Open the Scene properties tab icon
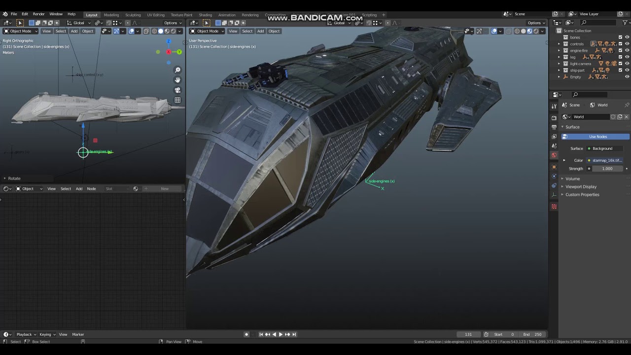The height and width of the screenshot is (355, 631). click(554, 146)
